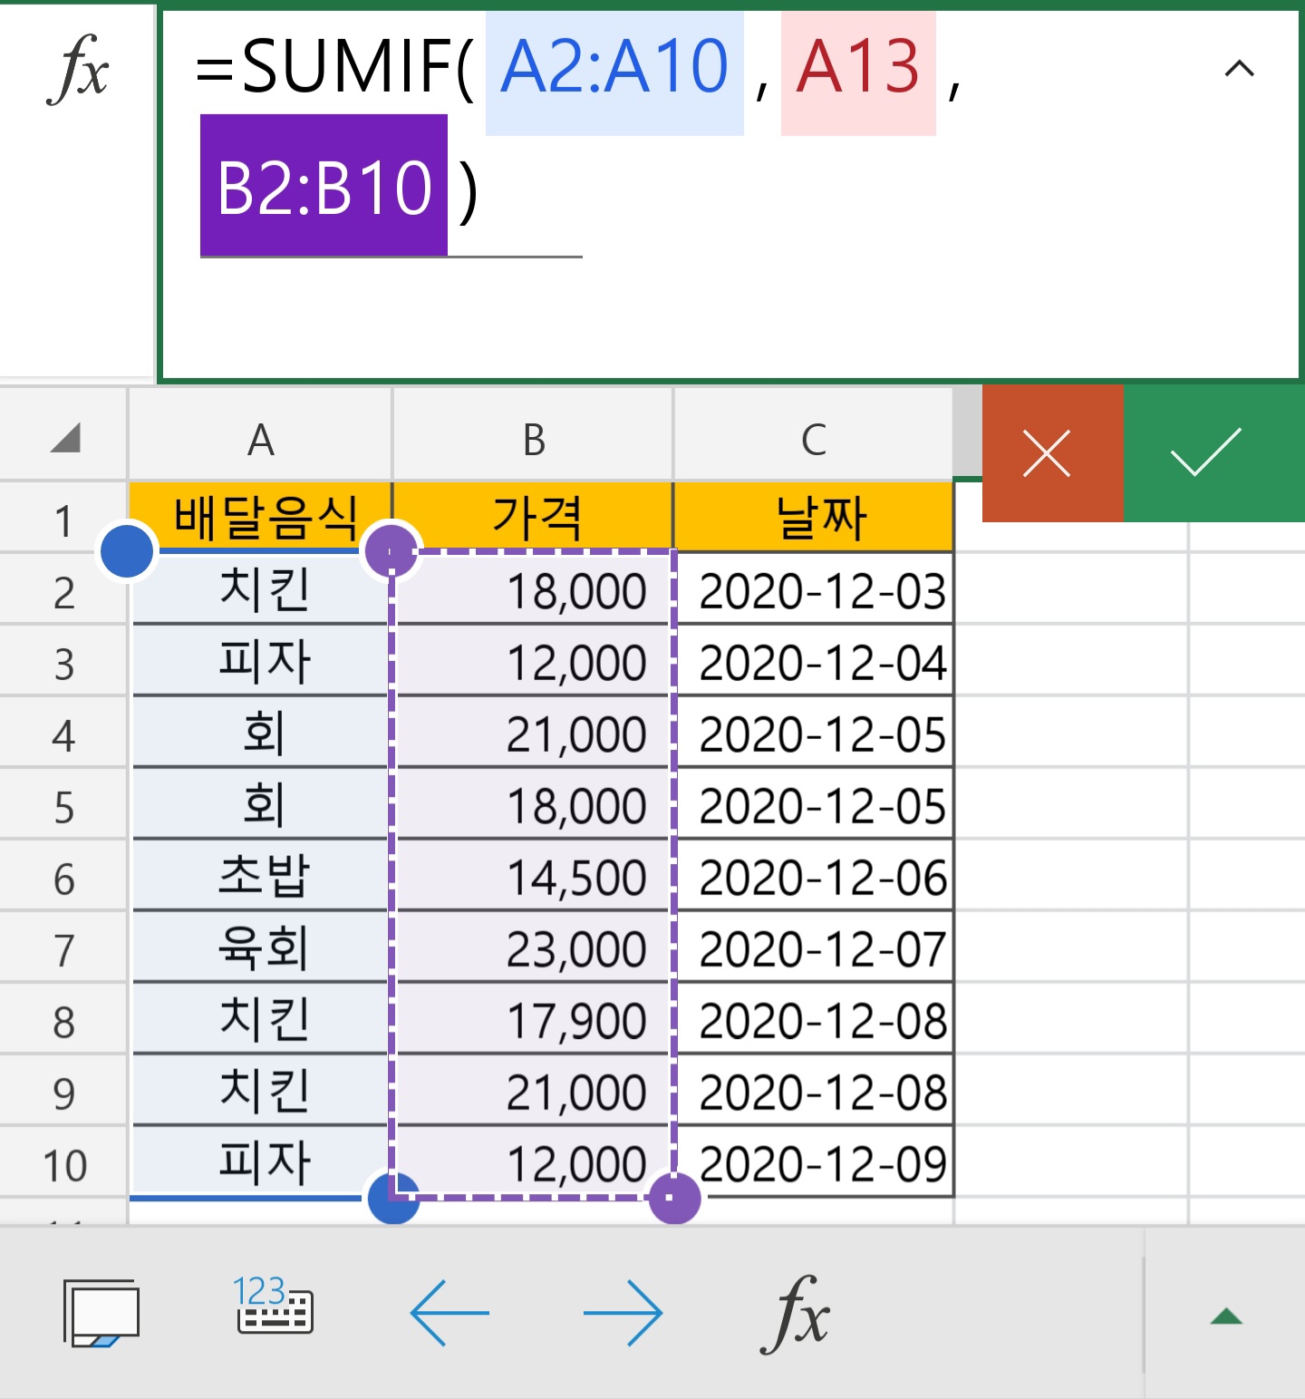This screenshot has height=1399, width=1305.
Task: Click the 2020-12-03 date cell
Action: 814,589
